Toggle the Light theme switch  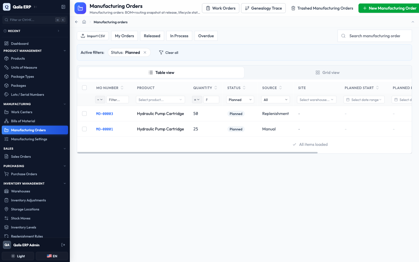(19, 256)
